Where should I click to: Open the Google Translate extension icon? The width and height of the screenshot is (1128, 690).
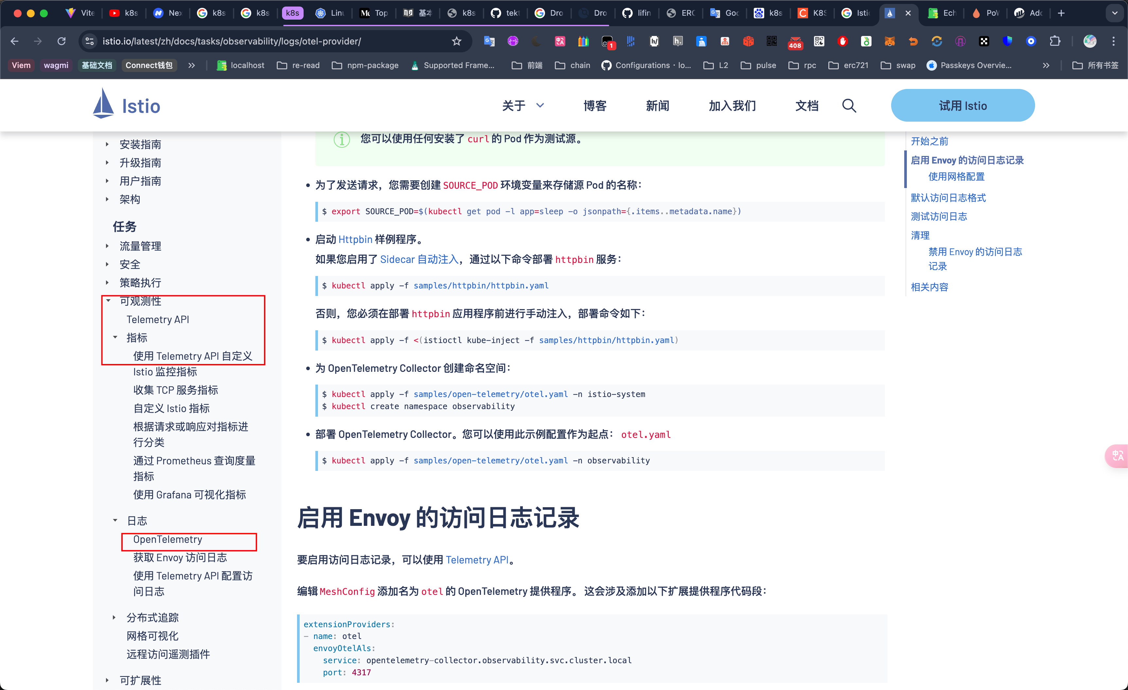click(x=489, y=41)
